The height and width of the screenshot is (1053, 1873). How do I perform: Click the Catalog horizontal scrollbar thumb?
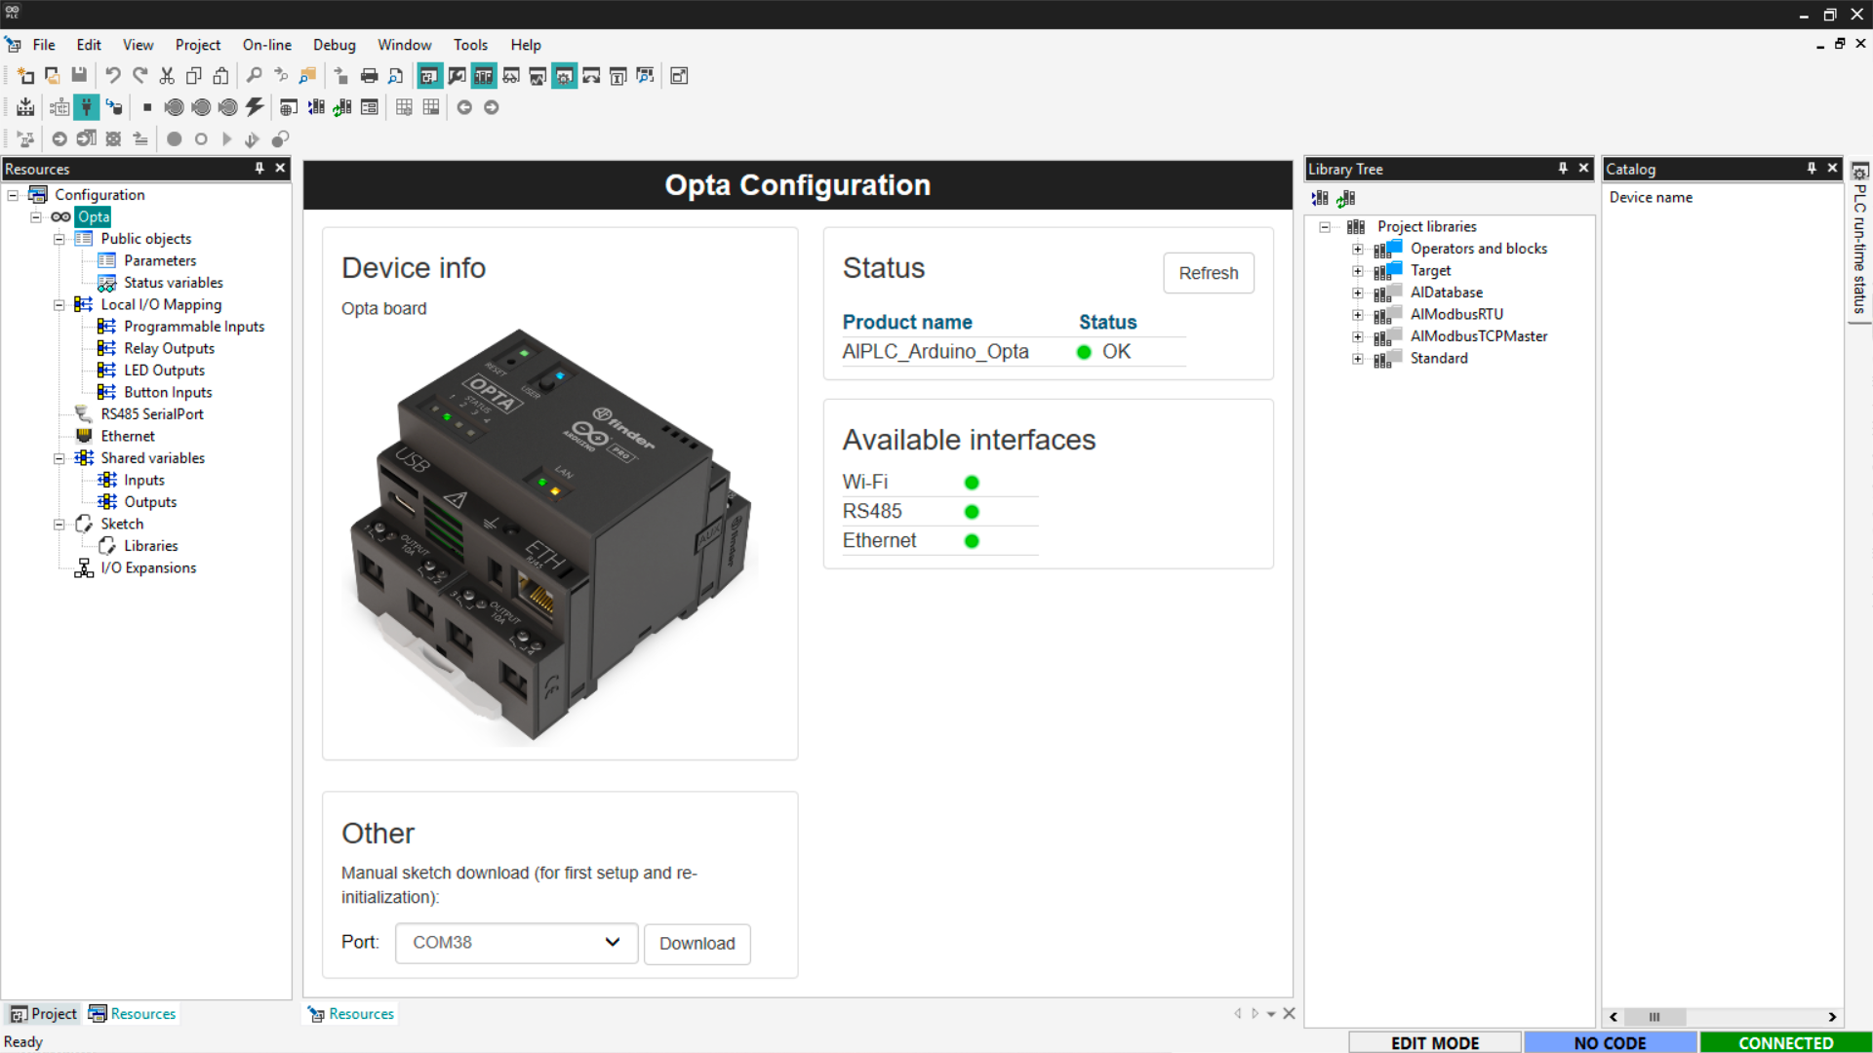coord(1654,1017)
